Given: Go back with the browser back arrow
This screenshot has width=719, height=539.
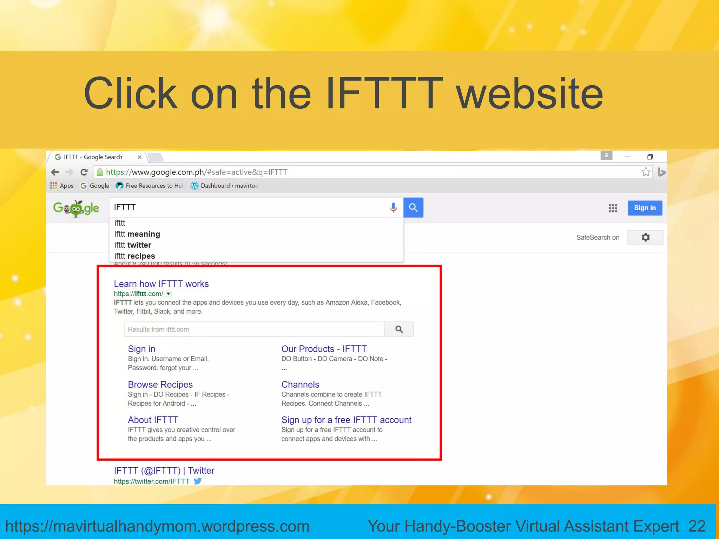Looking at the screenshot, I should (x=55, y=172).
